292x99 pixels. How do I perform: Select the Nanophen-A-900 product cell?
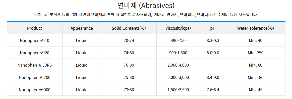click(x=35, y=90)
